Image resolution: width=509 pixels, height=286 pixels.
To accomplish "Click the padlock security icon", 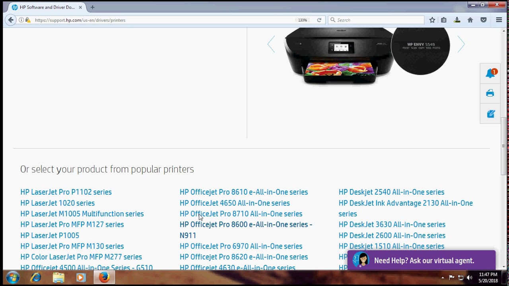I will pos(28,20).
